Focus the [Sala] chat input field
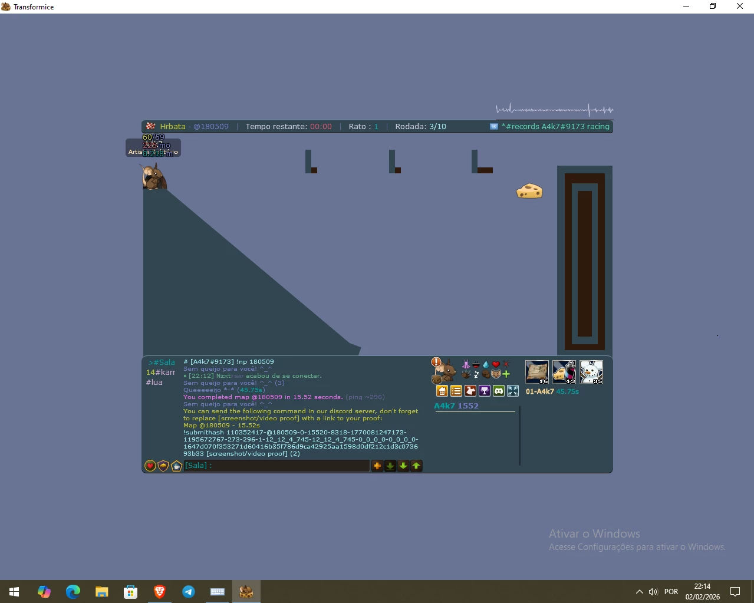754x603 pixels. pos(276,466)
